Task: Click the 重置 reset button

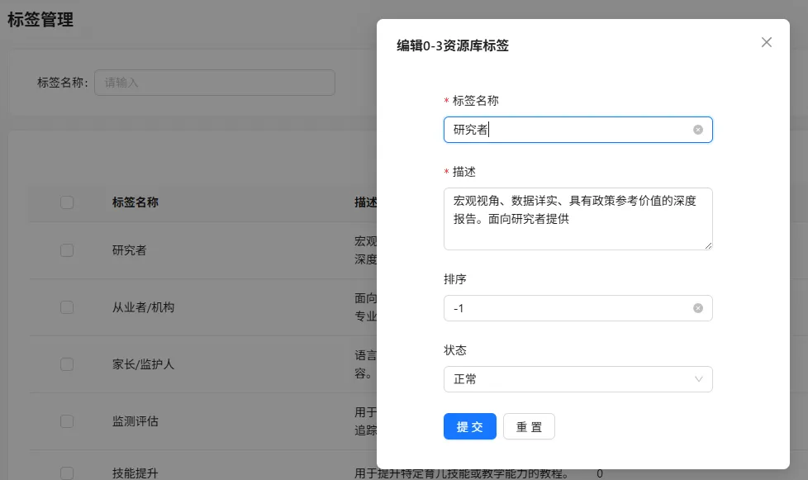Action: coord(529,426)
